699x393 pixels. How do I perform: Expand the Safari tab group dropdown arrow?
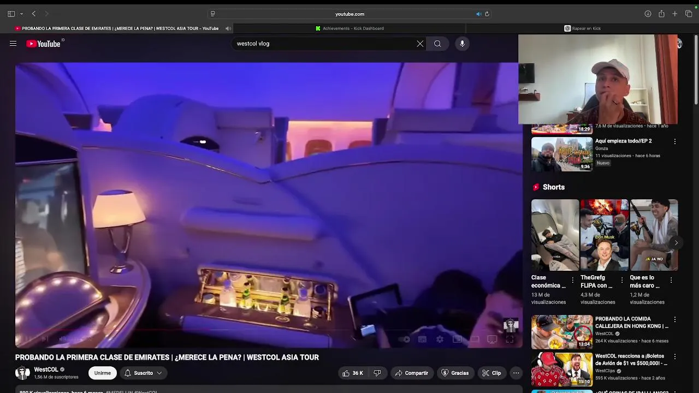(21, 14)
